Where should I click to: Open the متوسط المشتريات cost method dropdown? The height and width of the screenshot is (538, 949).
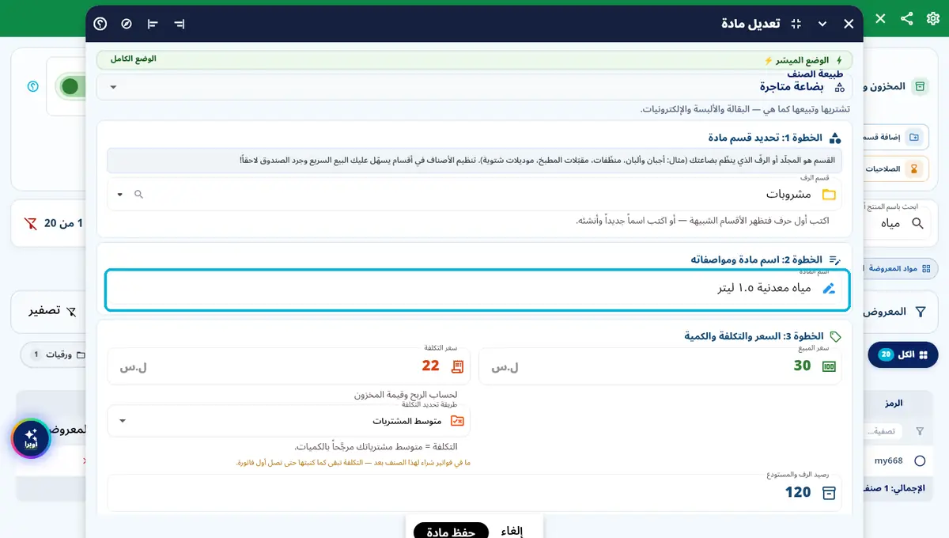[x=289, y=421]
